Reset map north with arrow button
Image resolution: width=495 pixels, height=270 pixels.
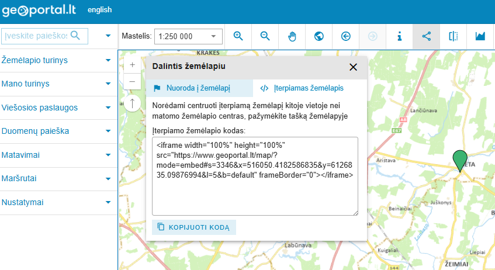coord(132,103)
